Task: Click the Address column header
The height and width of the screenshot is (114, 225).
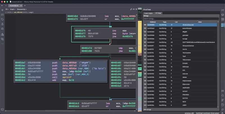Action: pos(153,22)
